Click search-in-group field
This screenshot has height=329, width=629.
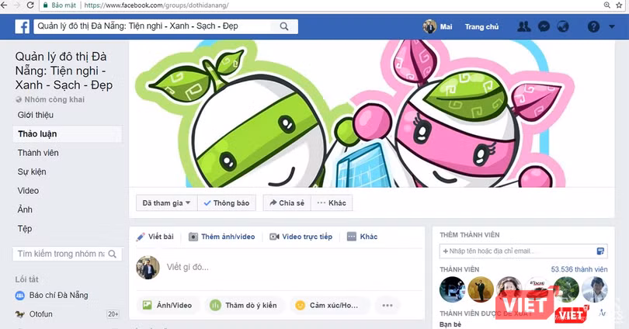[60, 254]
